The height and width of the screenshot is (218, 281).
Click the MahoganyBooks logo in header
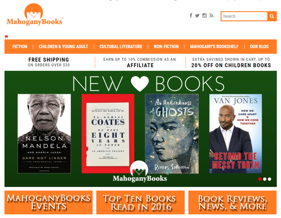pyautogui.click(x=35, y=15)
